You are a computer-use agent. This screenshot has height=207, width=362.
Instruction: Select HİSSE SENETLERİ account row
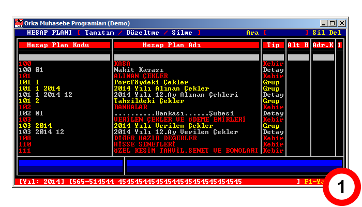pos(145,144)
